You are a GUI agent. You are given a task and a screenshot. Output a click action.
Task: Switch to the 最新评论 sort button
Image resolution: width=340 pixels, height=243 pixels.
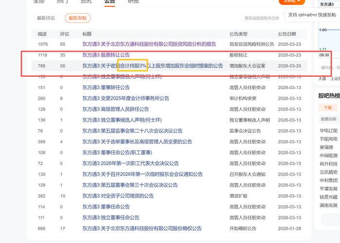coord(46,18)
